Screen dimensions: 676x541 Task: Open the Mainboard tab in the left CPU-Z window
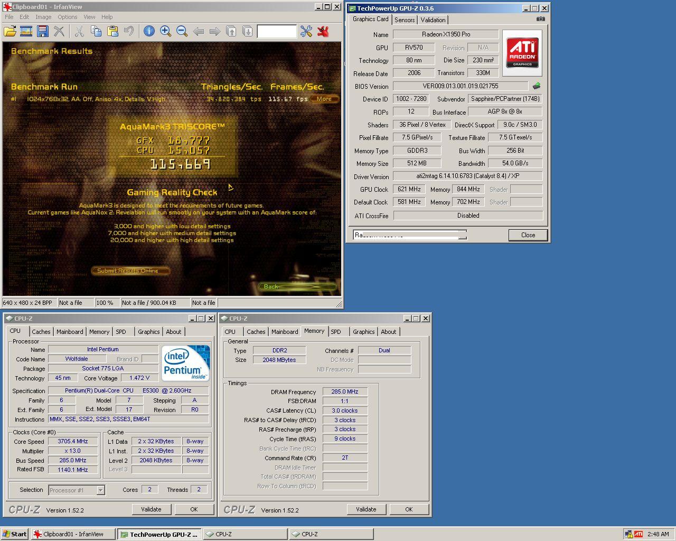[70, 332]
